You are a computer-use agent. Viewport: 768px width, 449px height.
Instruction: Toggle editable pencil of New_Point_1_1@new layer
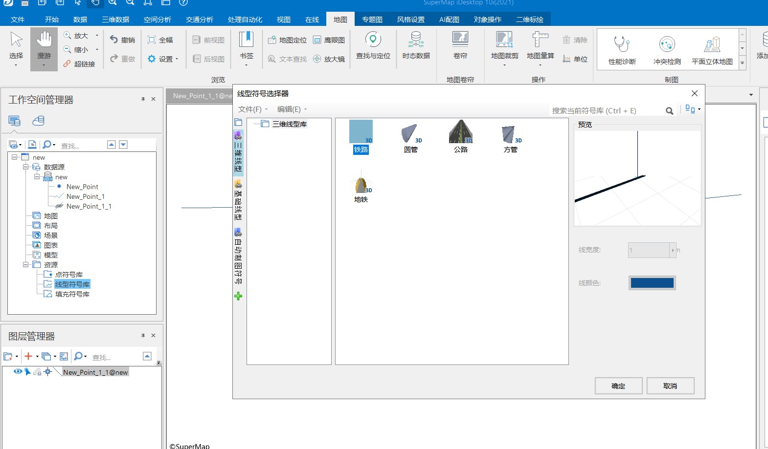pyautogui.click(x=37, y=372)
